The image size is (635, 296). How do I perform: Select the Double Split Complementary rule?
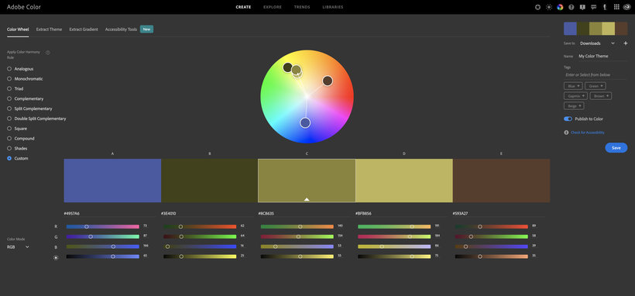point(36,119)
